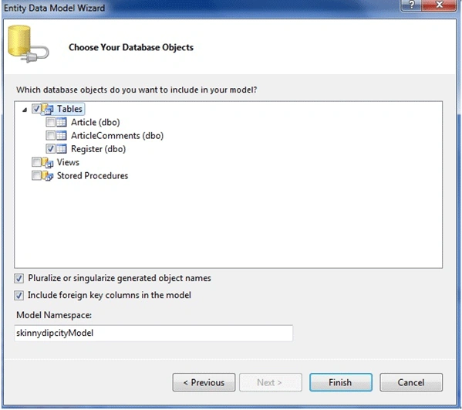Click the Finish button

pos(341,382)
